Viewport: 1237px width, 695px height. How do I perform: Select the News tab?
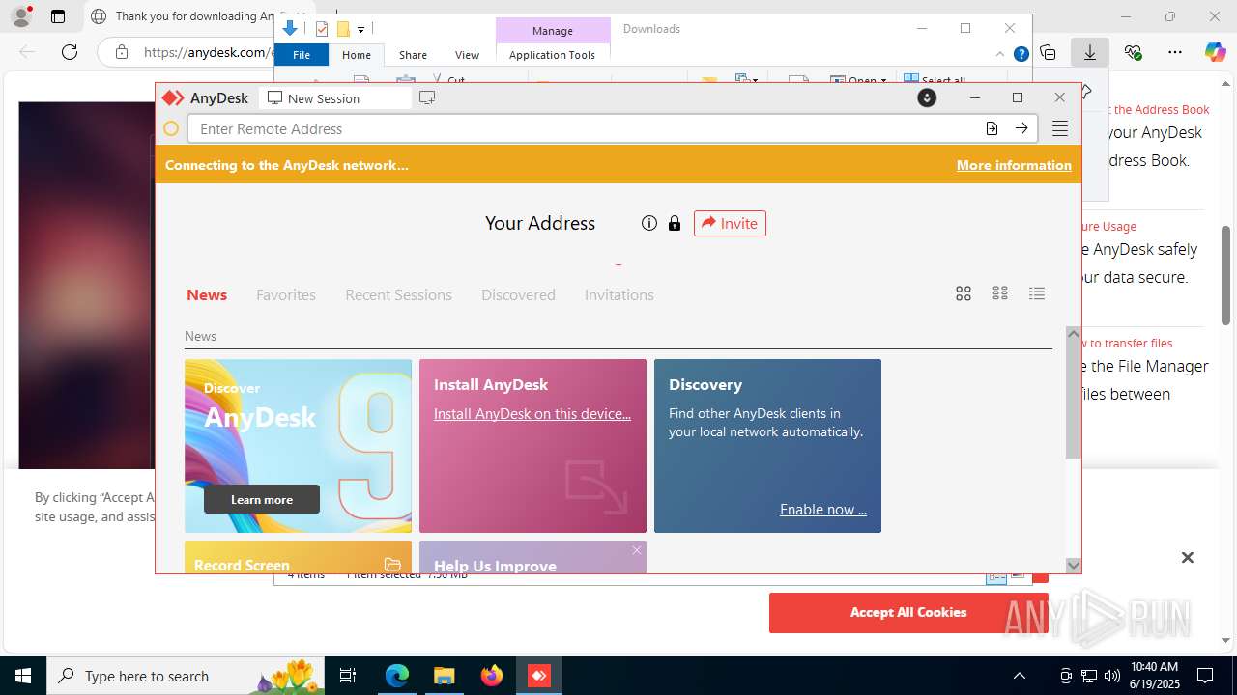[x=207, y=294]
